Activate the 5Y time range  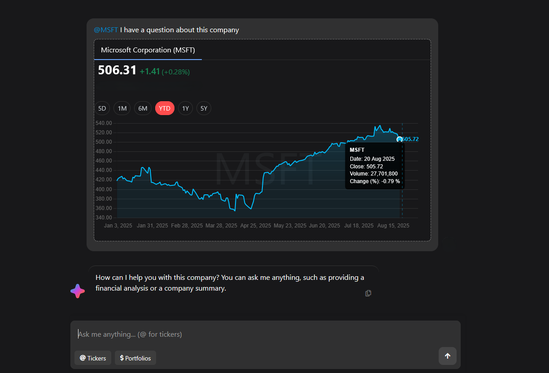coord(204,108)
